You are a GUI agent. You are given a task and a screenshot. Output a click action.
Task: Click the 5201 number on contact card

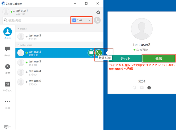point(142,81)
